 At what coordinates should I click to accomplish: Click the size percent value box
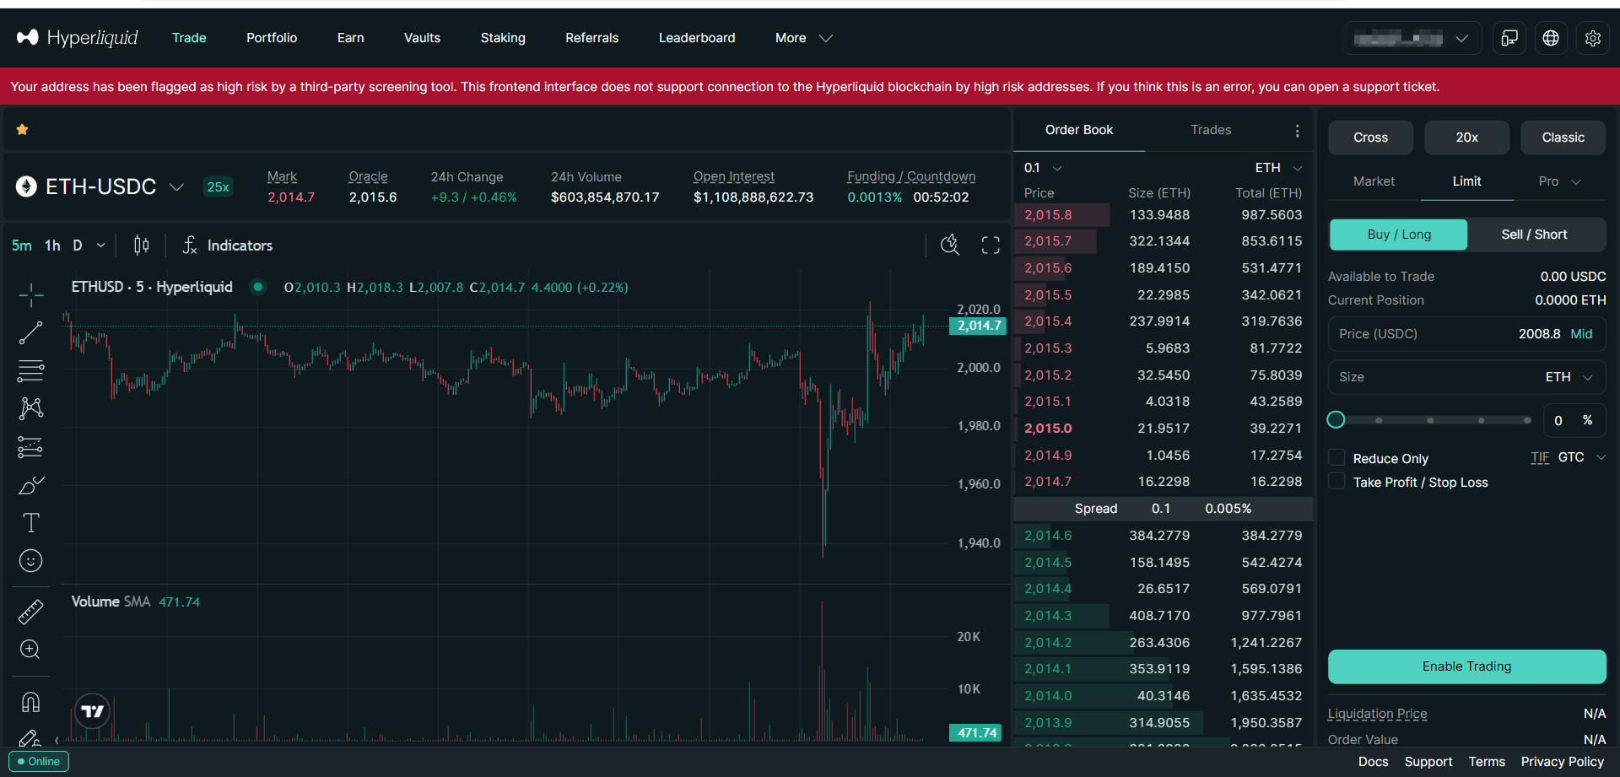pos(1574,420)
